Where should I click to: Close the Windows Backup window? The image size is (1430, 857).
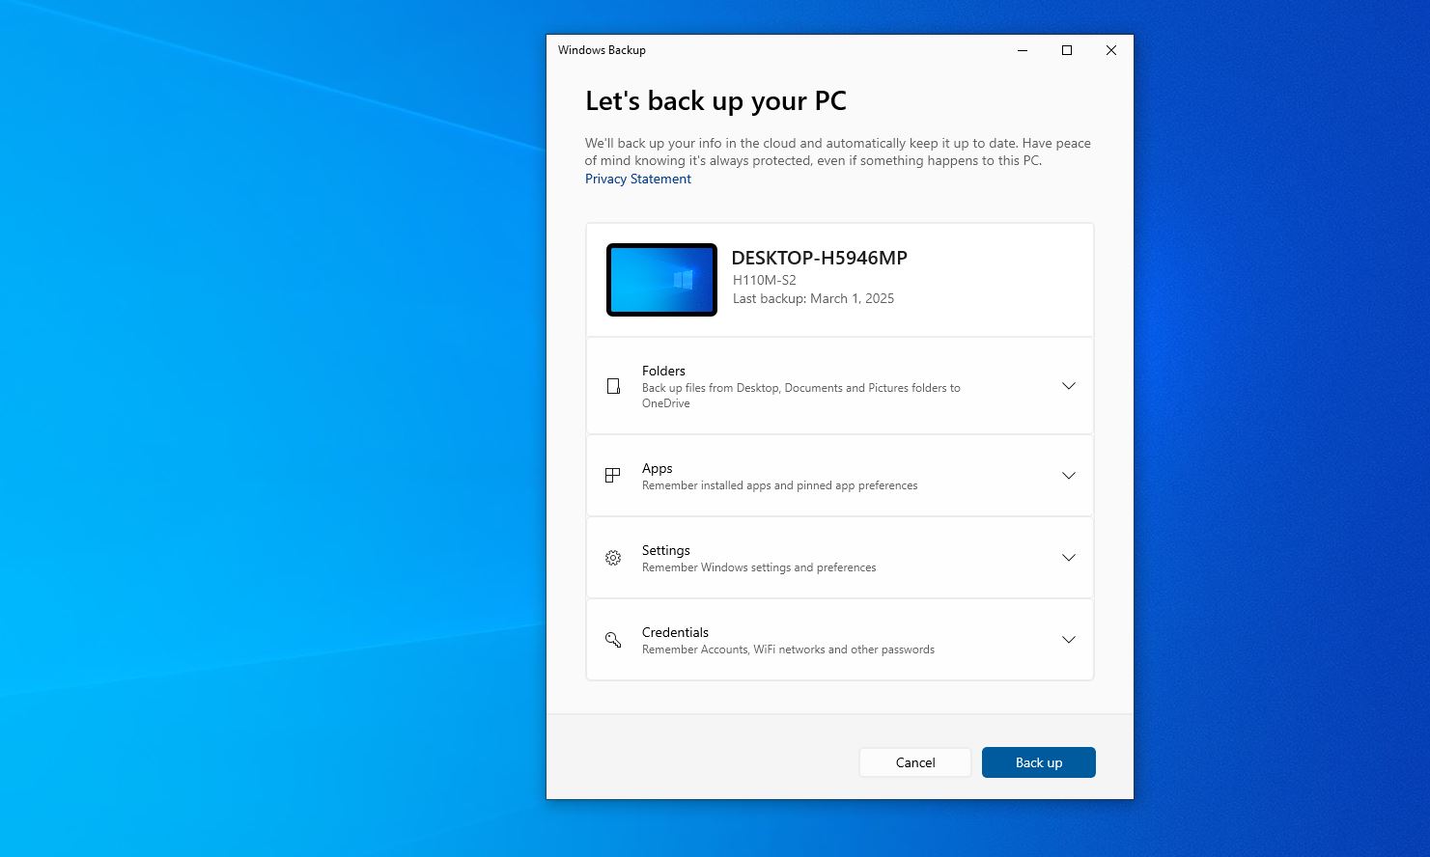(x=1111, y=50)
